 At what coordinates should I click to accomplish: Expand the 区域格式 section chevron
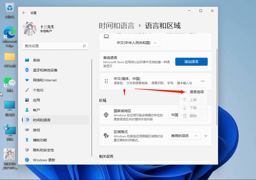[x=205, y=136]
